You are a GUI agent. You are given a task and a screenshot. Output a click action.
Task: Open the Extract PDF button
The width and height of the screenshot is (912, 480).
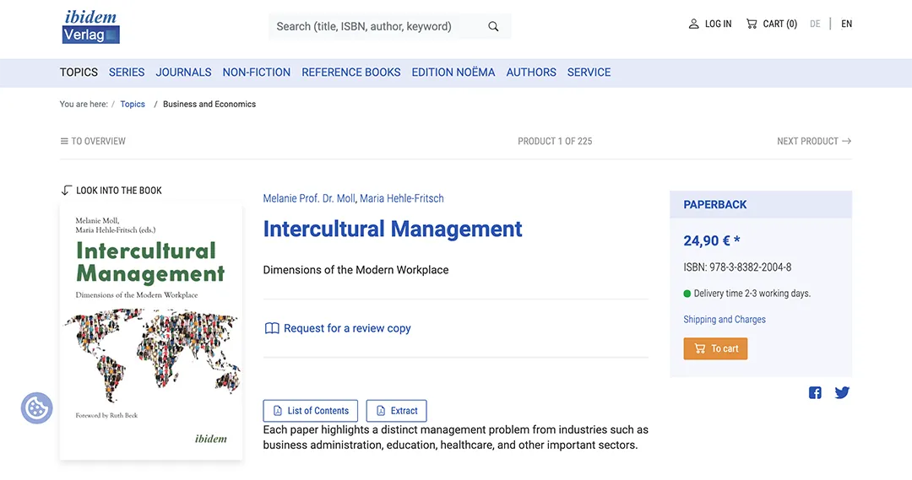(x=396, y=411)
